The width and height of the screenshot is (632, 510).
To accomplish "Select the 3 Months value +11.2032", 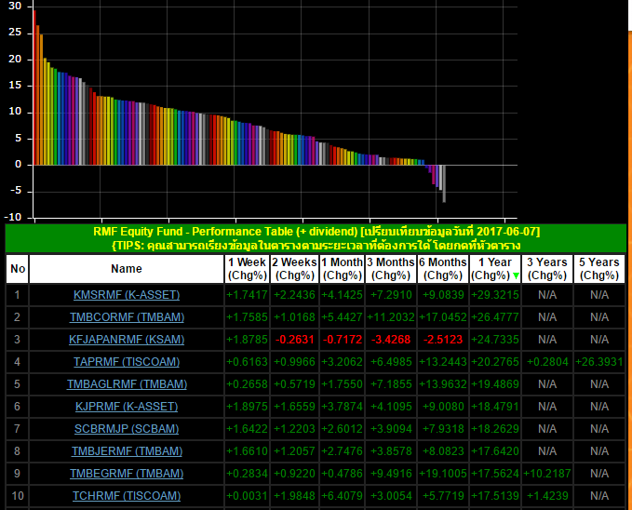I will click(391, 317).
